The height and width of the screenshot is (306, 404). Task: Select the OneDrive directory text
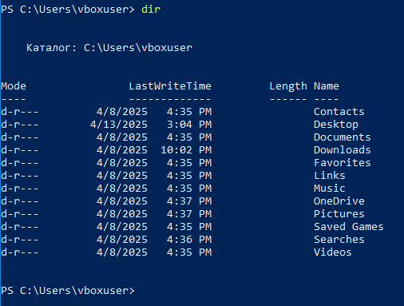point(339,201)
